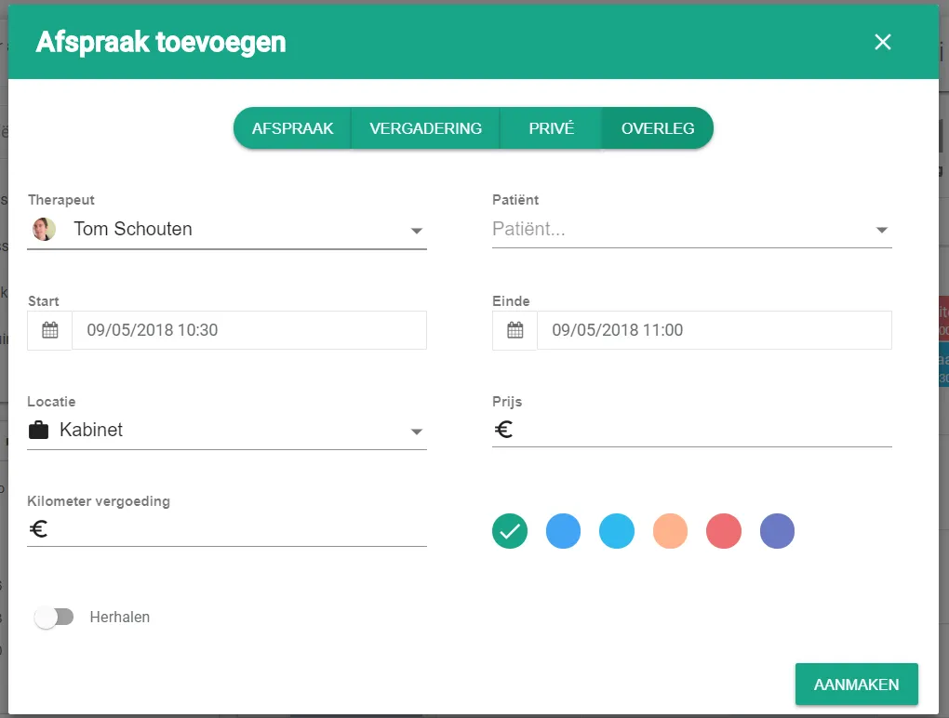Viewport: 949px width, 718px height.
Task: Expand the Locatie dropdown arrow
Action: click(417, 432)
